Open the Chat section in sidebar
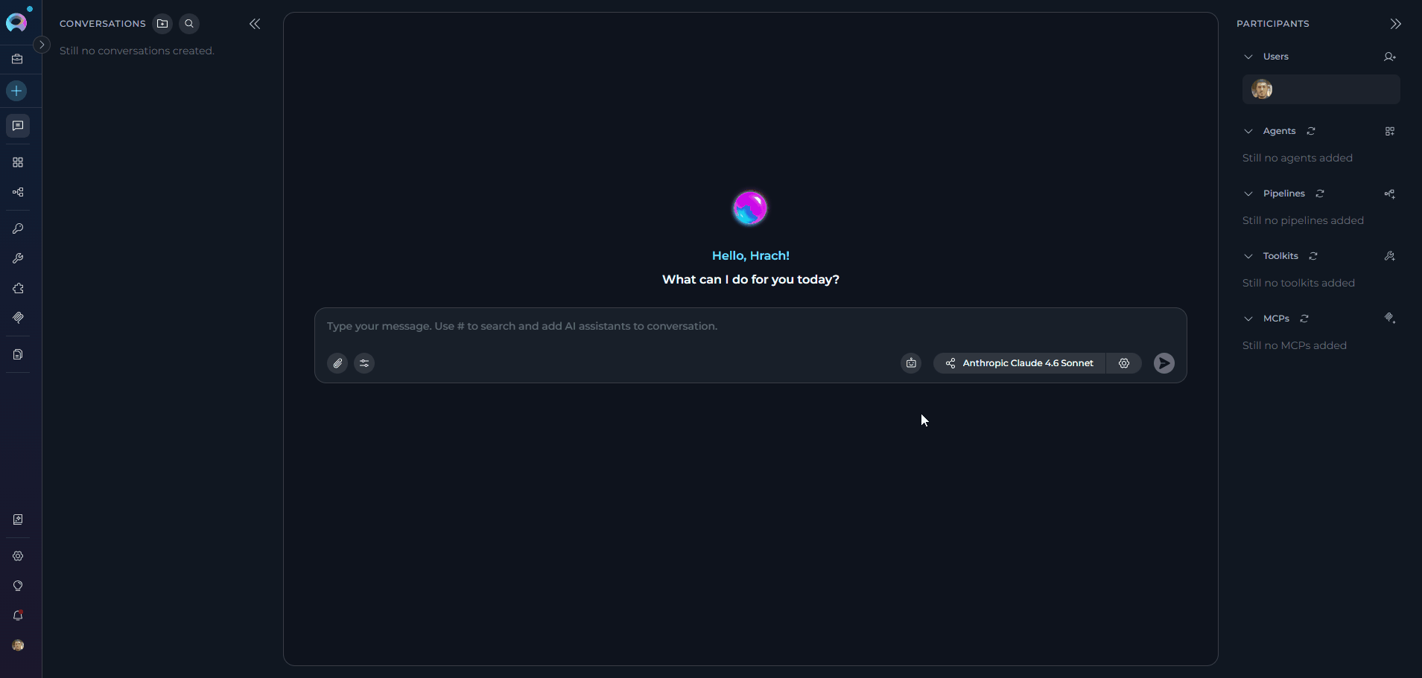Viewport: 1422px width, 678px height. click(18, 126)
